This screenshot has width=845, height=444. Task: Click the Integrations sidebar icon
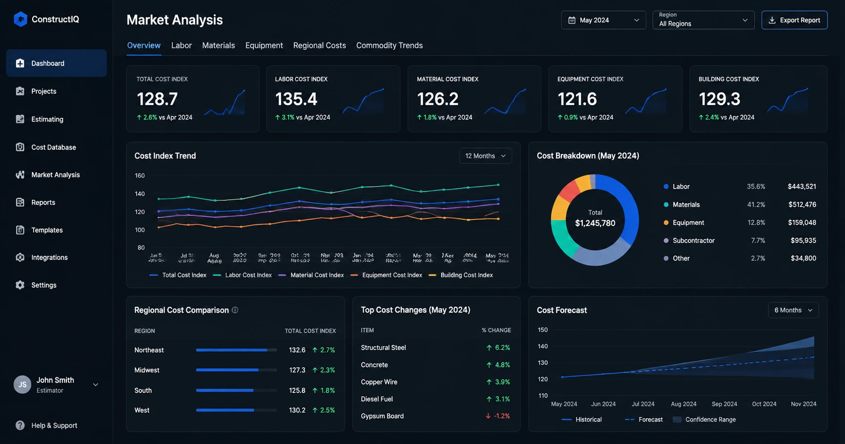click(20, 257)
